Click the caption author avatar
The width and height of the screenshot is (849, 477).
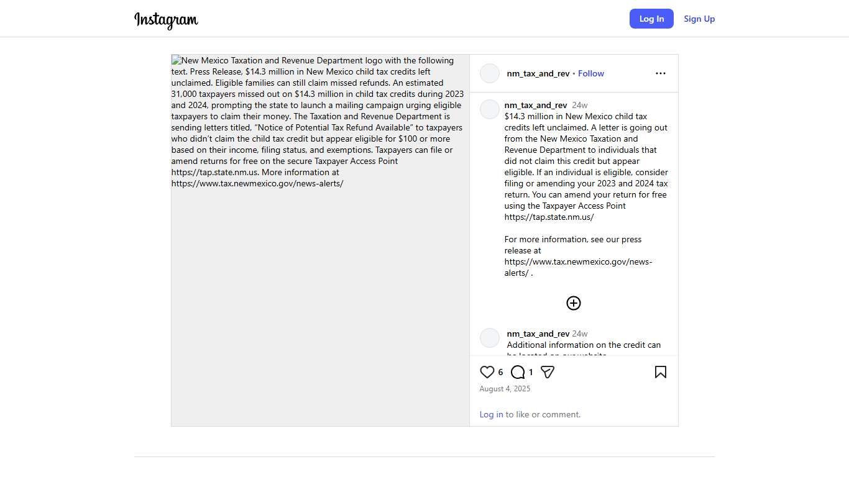coord(490,109)
